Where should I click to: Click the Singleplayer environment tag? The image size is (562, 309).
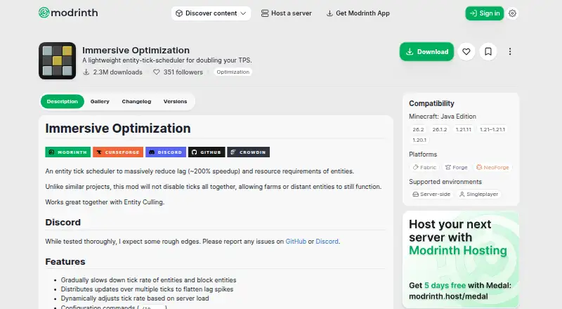(x=478, y=195)
